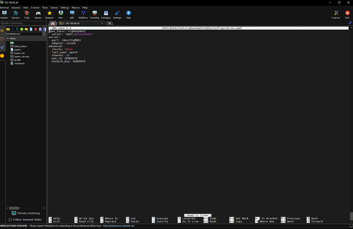The width and height of the screenshot is (353, 229).
Task: Switch to the home tab
Action: point(53,24)
